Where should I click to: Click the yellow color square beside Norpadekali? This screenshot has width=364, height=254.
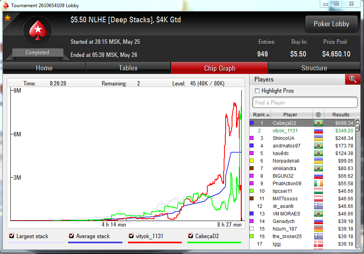[252, 161]
